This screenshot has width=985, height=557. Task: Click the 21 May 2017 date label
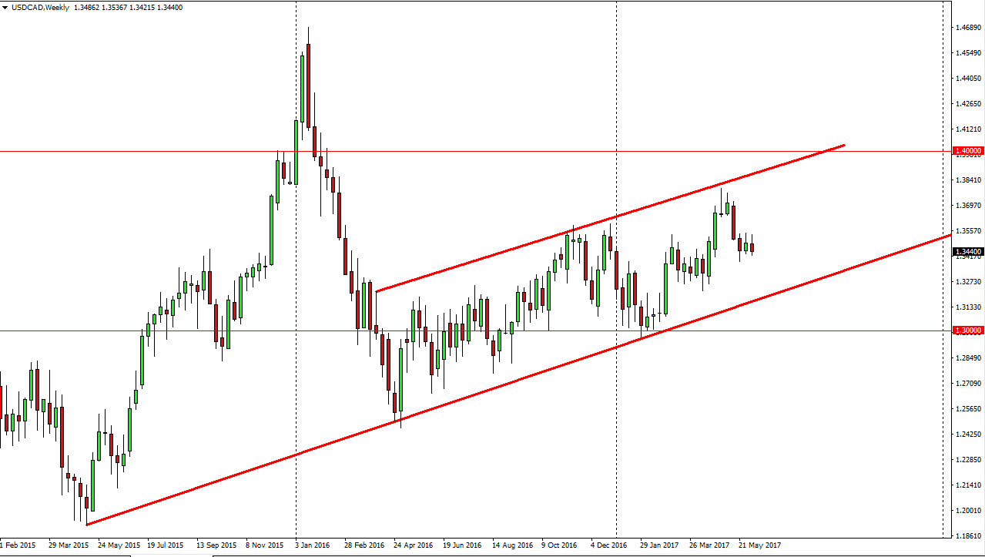click(x=759, y=545)
